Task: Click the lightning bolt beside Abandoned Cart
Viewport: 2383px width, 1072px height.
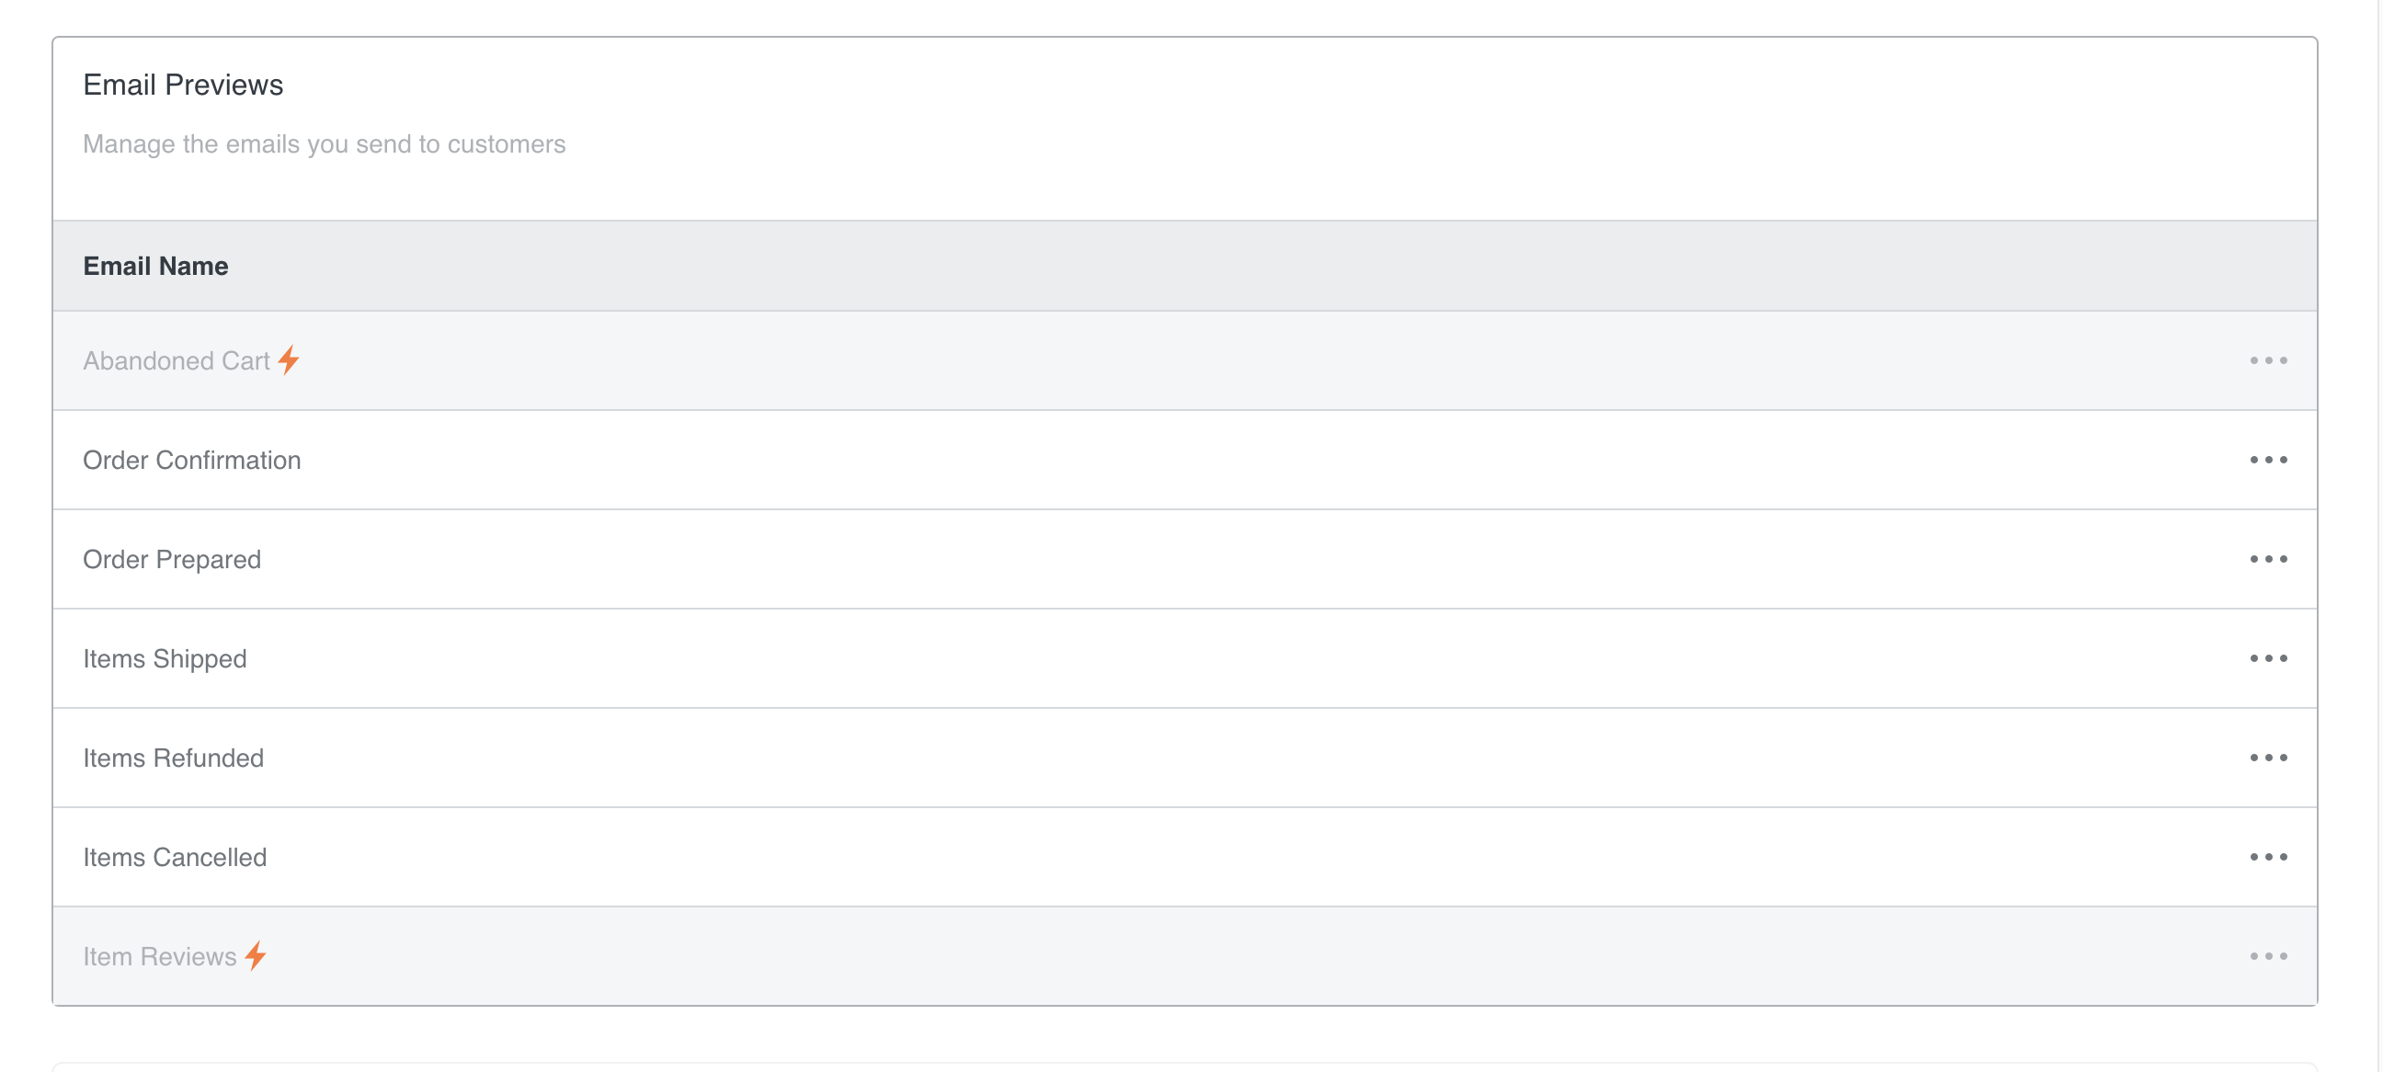Action: click(x=289, y=359)
